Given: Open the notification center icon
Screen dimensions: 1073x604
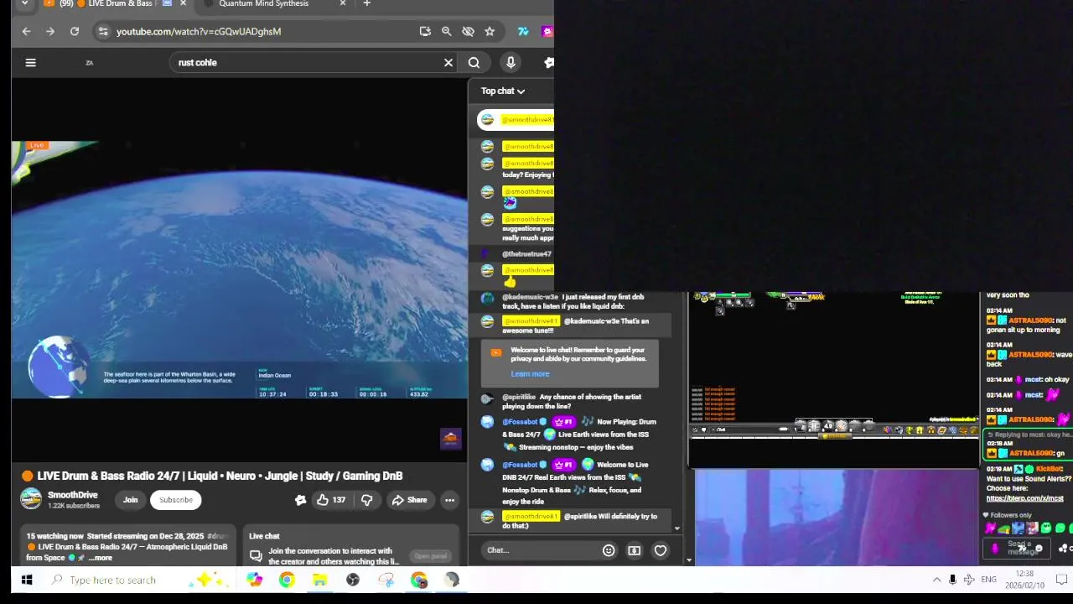Looking at the screenshot, I should [1061, 580].
